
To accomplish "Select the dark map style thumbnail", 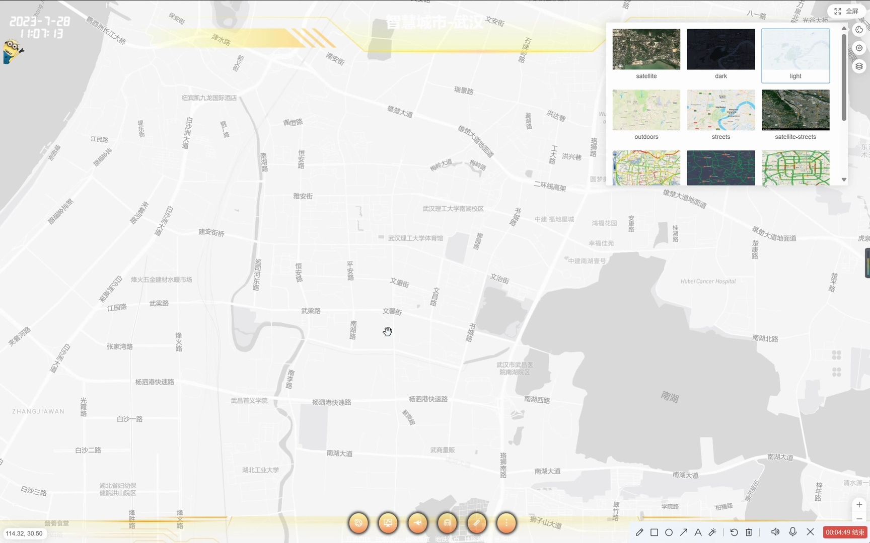I will coord(720,49).
